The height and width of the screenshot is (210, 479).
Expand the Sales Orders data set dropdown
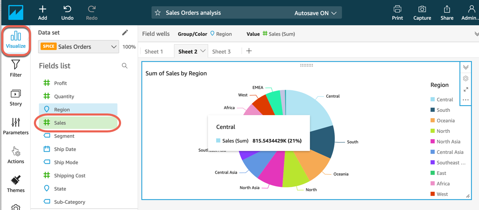tap(113, 47)
